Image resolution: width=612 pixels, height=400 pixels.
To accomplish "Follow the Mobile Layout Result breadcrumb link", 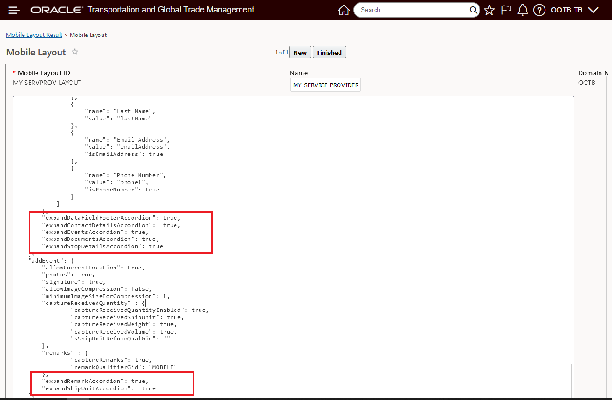I will 34,35.
